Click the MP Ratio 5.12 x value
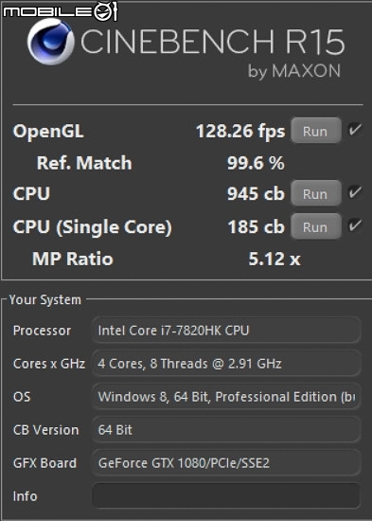Screen dimensions: 372x521 click(x=275, y=259)
